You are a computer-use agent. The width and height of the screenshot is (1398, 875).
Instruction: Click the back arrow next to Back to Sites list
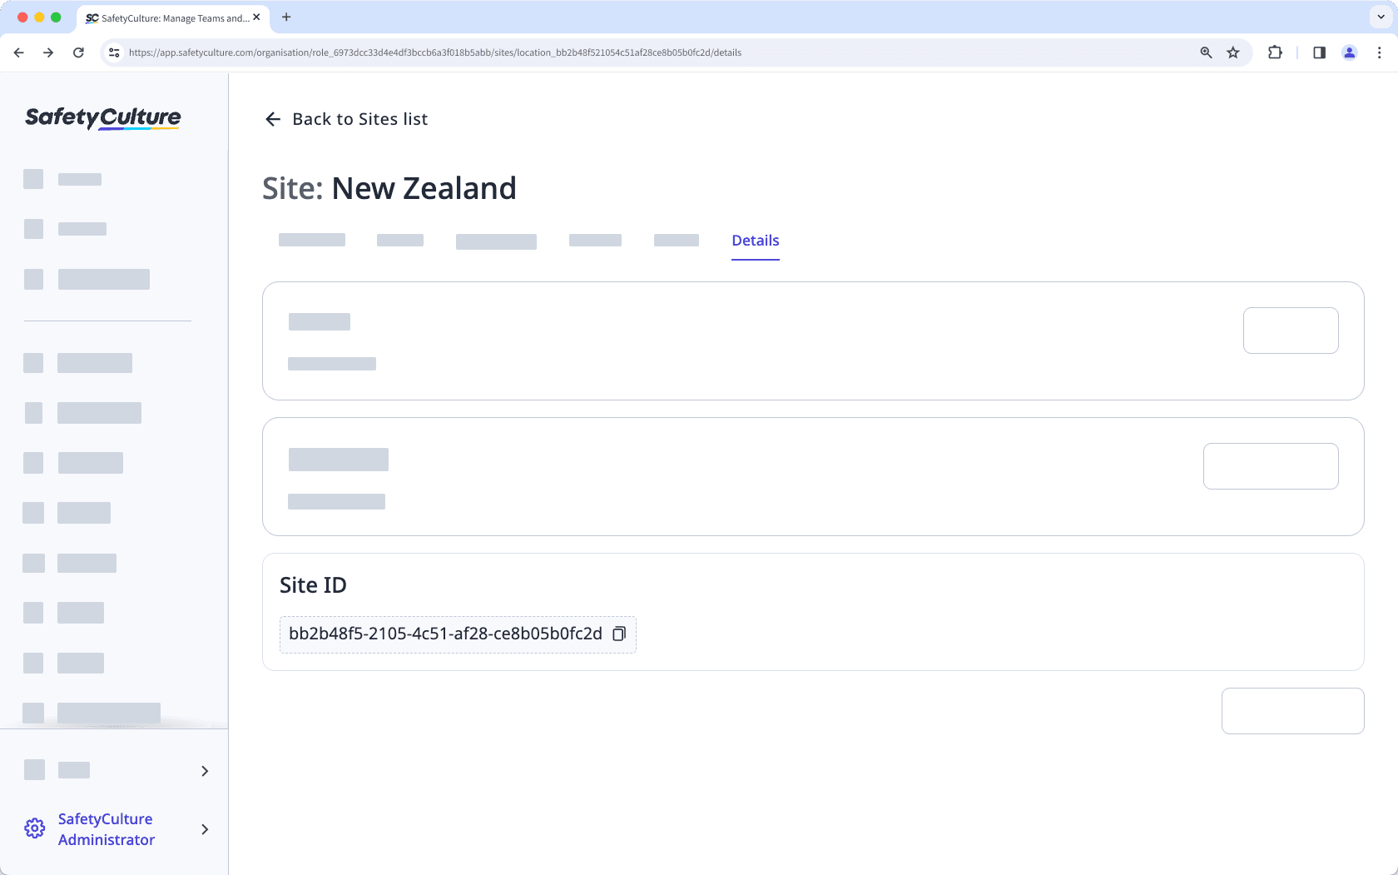(273, 119)
